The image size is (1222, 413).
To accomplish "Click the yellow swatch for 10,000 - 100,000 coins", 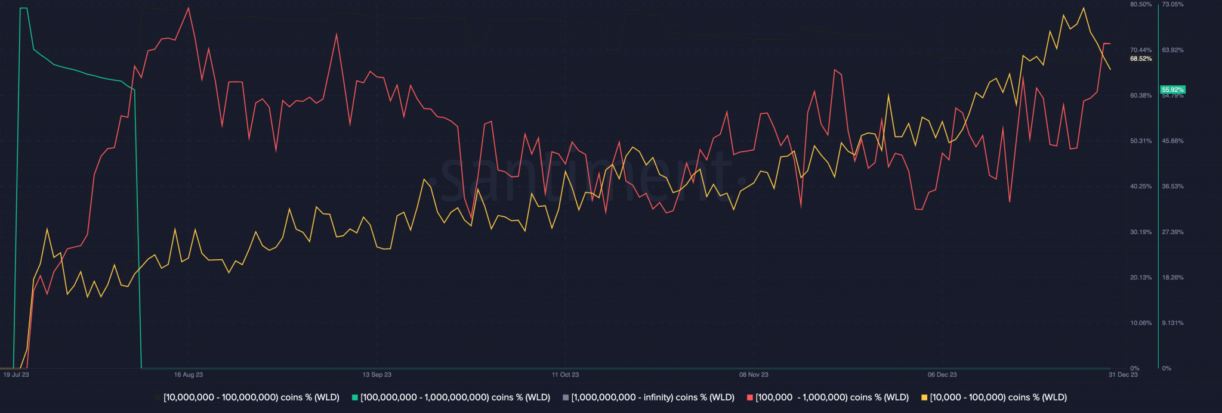I will [924, 398].
